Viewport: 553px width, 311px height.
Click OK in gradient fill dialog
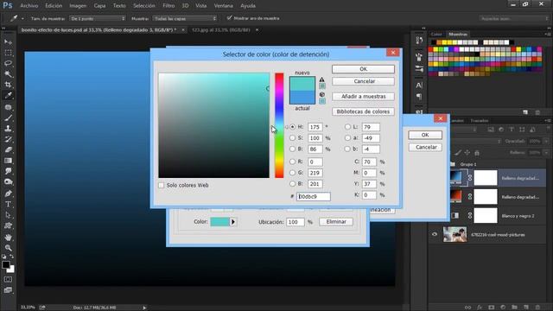tap(425, 135)
